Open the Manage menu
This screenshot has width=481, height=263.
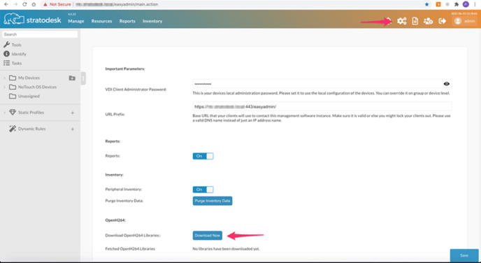(x=76, y=21)
